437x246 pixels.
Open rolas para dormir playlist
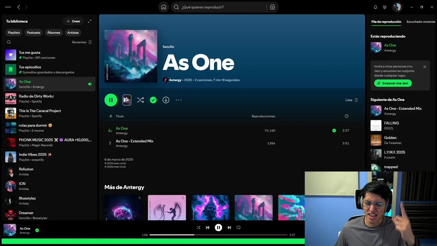(50, 128)
